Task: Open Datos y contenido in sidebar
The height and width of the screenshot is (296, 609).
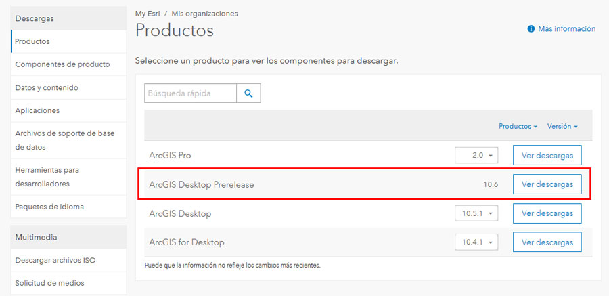Action: click(69, 87)
